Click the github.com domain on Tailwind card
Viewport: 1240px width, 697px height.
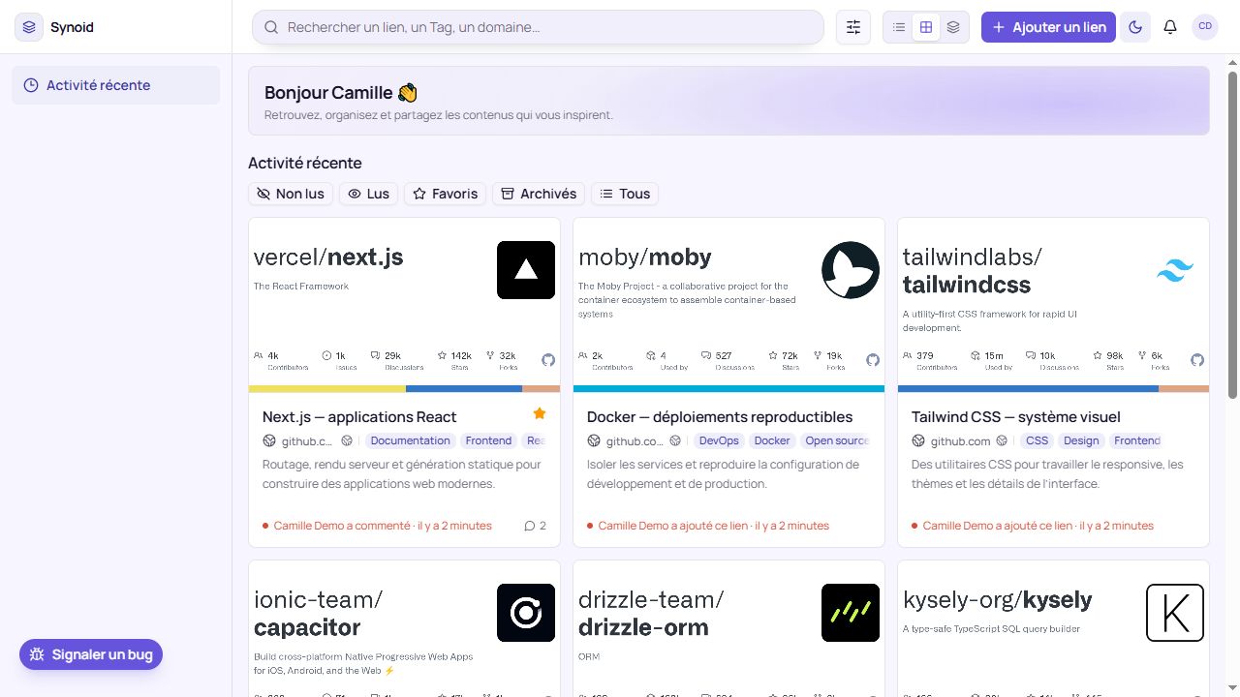click(961, 441)
